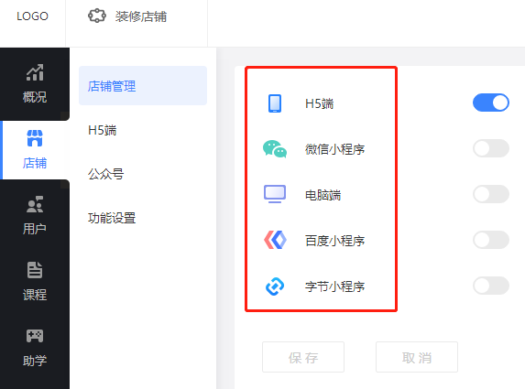Select the 店铺 store sidebar icon
525x389 pixels.
[35, 138]
